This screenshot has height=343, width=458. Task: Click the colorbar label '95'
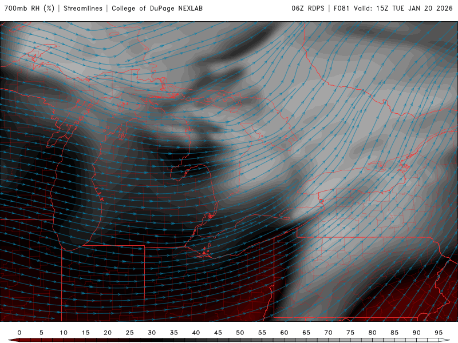point(439,333)
